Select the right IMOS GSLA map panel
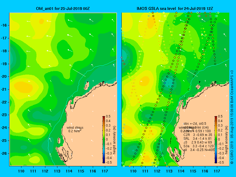Image resolution: width=236 pixels, height=177 pixels. tap(175, 89)
